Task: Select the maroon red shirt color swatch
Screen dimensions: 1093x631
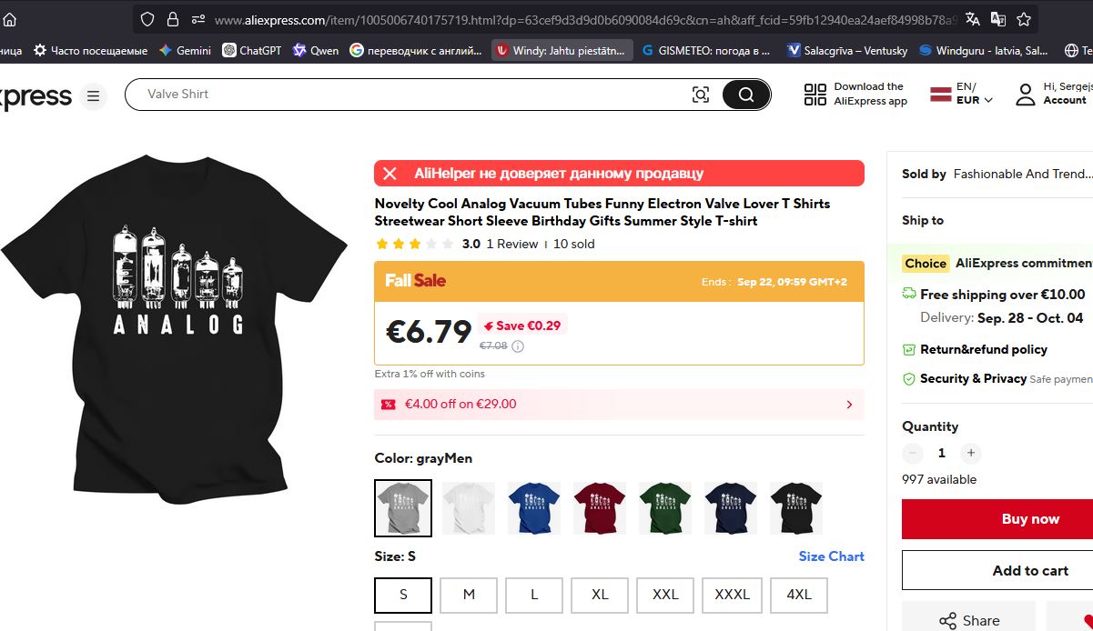Action: (x=600, y=508)
